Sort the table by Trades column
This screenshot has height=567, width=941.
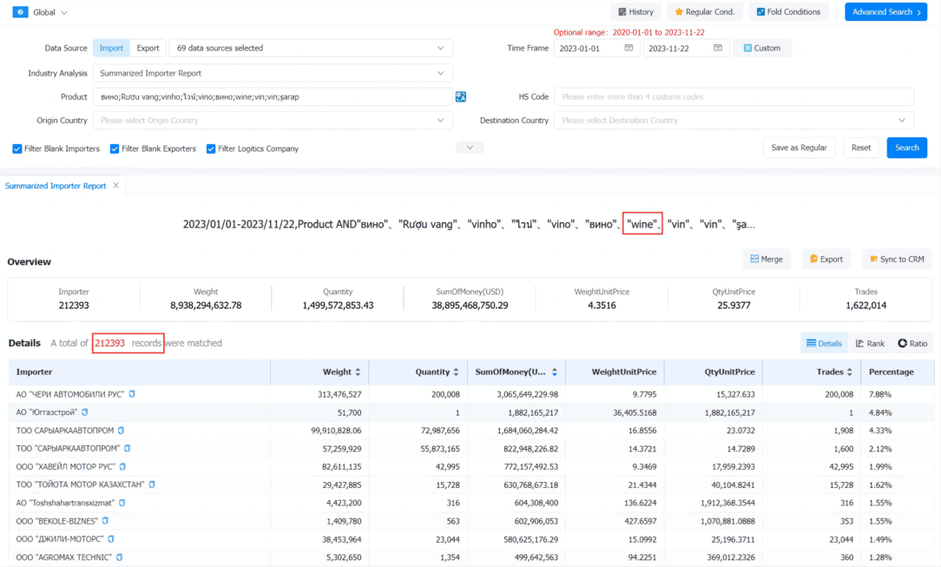[x=849, y=372]
